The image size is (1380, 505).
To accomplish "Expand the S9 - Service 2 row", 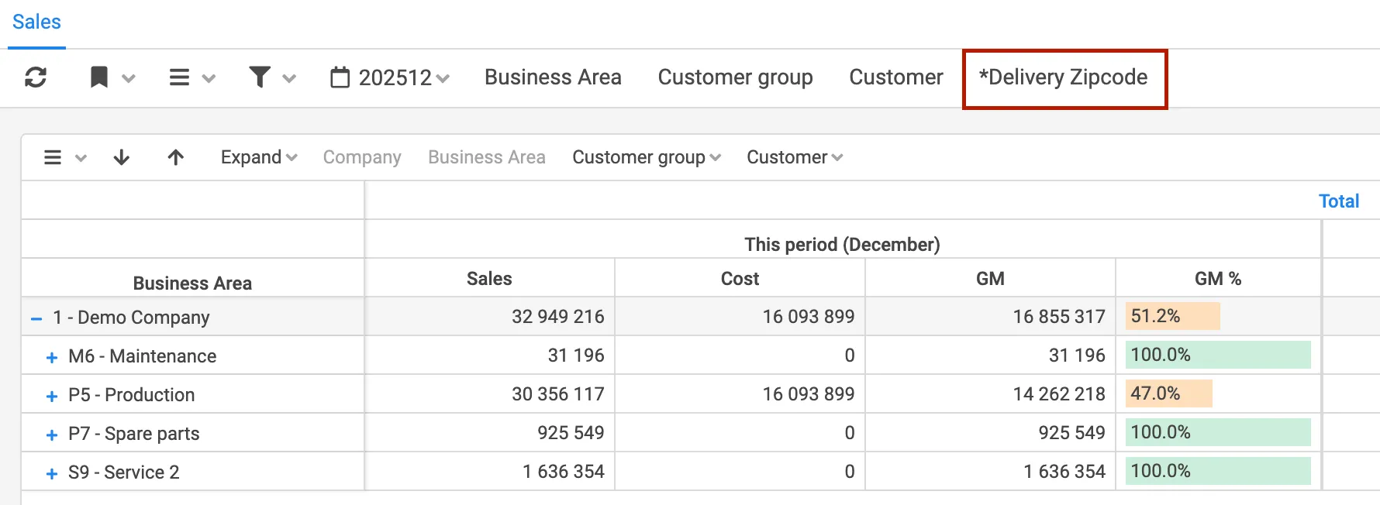I will [x=52, y=473].
